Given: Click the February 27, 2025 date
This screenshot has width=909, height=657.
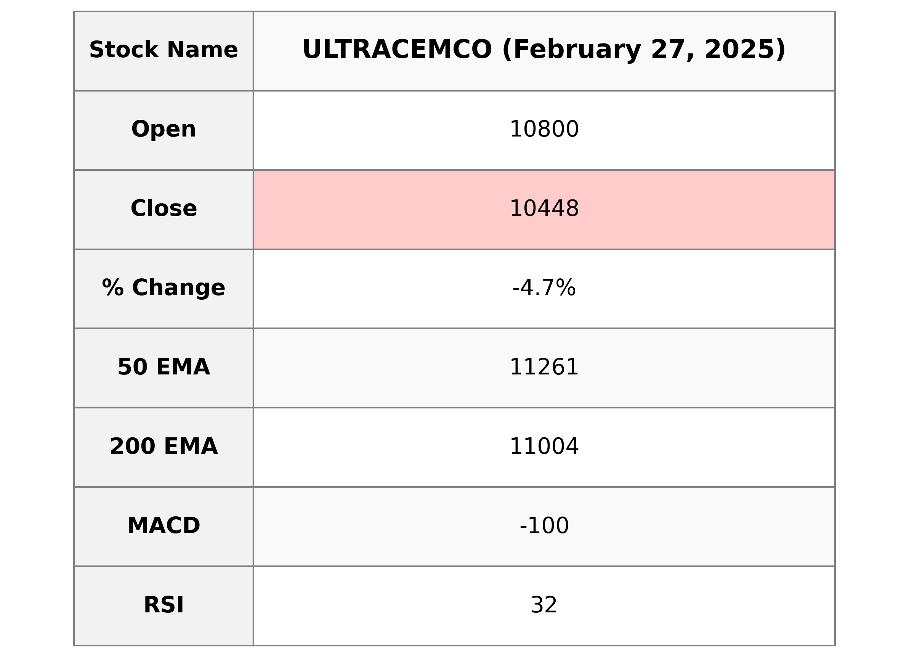Looking at the screenshot, I should click(644, 50).
